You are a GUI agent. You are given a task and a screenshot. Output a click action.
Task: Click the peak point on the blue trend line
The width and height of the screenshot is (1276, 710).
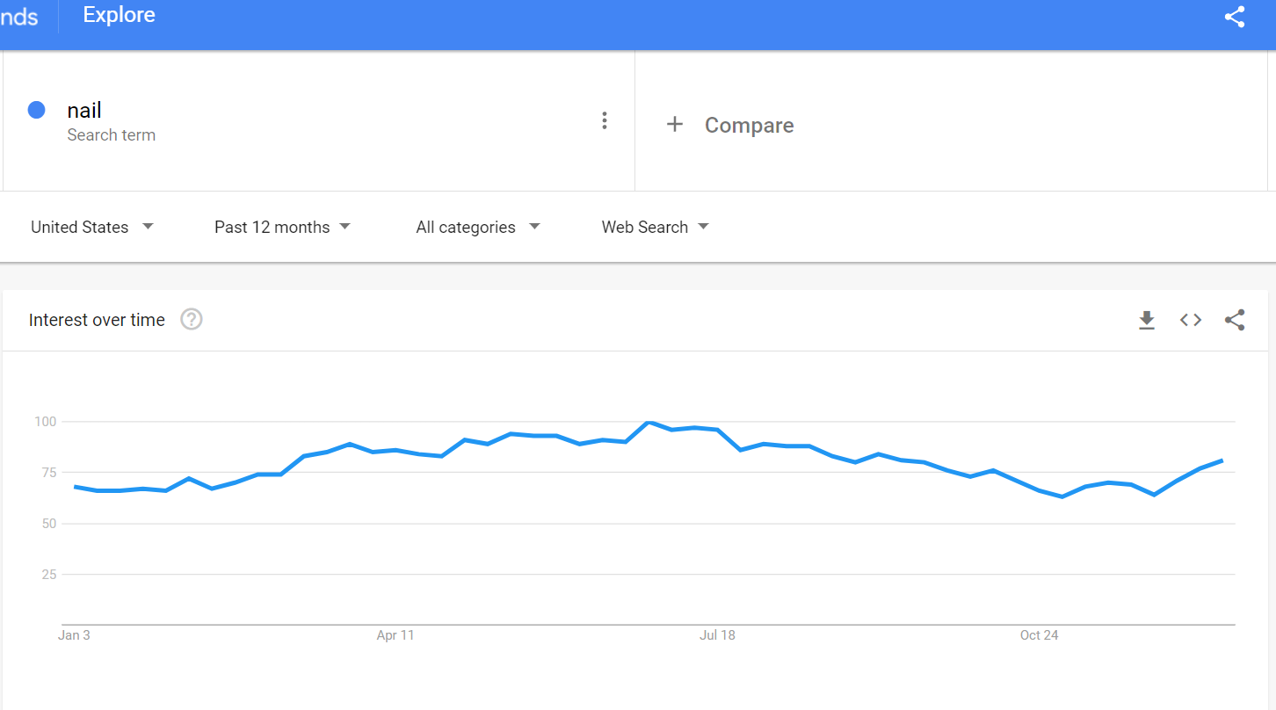click(x=649, y=423)
